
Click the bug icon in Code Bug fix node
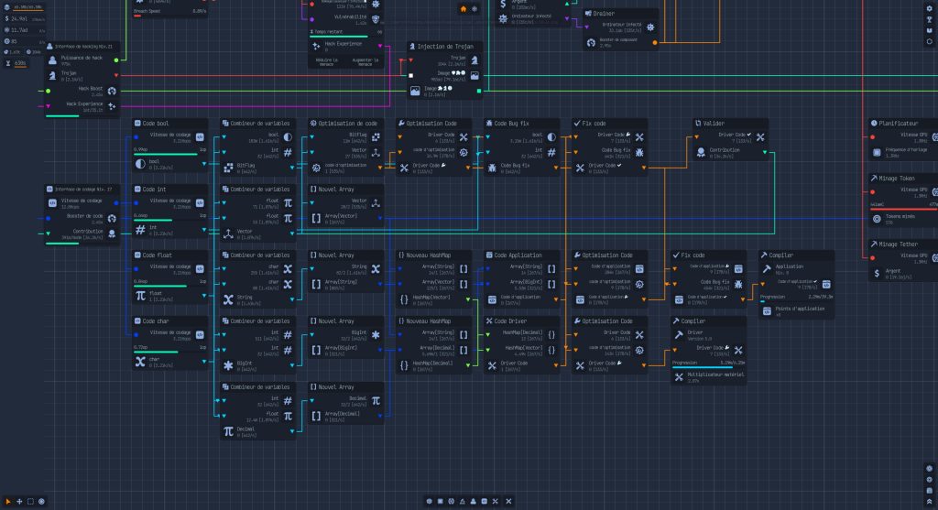[x=494, y=168]
